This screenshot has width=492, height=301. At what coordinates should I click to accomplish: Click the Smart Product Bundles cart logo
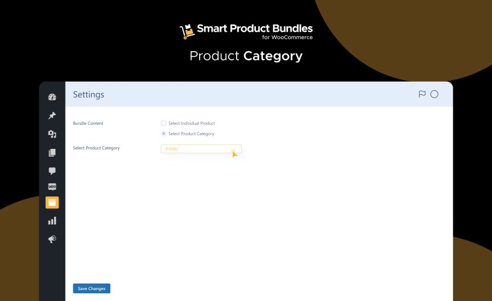tap(187, 32)
